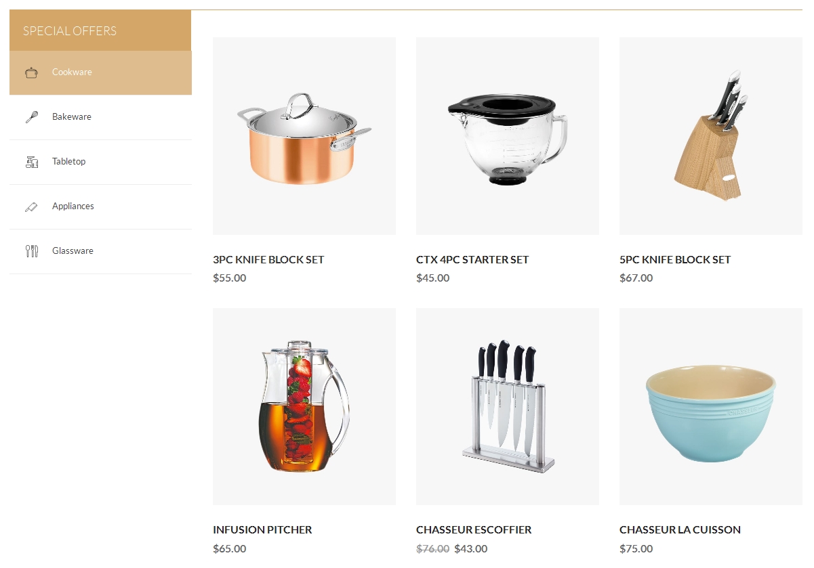Viewport: 814px width, 568px height.
Task: Click the cutlery icon beside Glassware
Action: [x=31, y=251]
